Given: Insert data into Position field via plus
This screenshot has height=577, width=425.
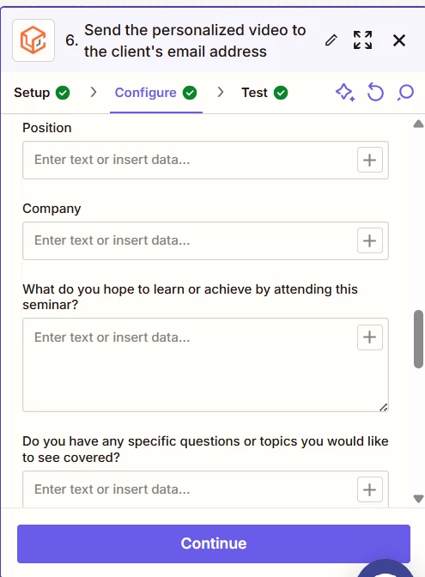Looking at the screenshot, I should point(370,160).
